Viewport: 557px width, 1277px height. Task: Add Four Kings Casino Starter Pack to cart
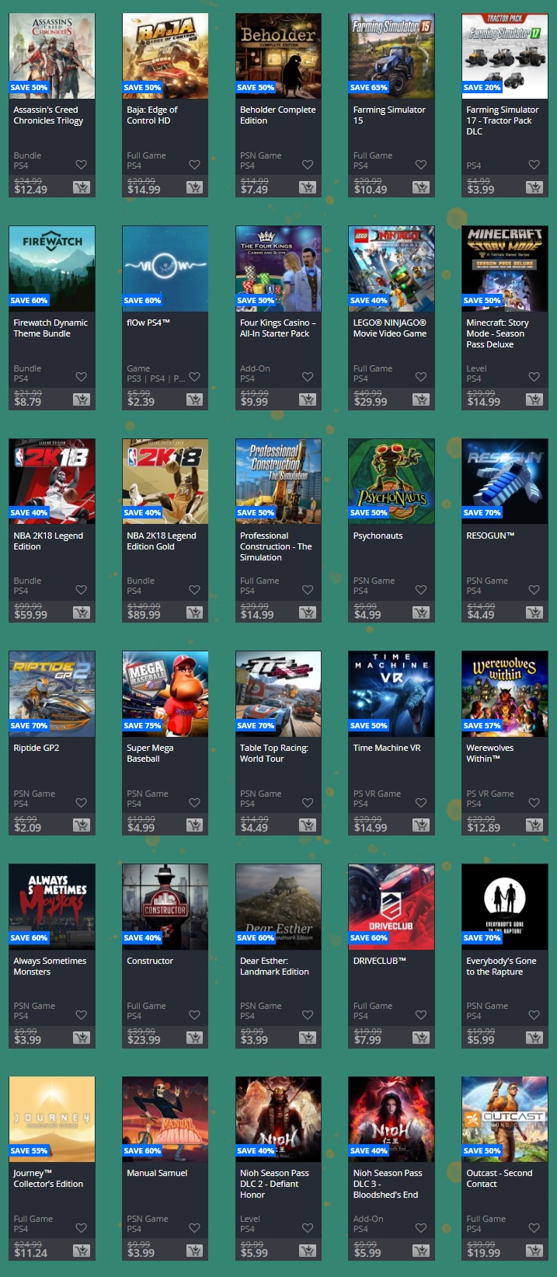pos(308,399)
